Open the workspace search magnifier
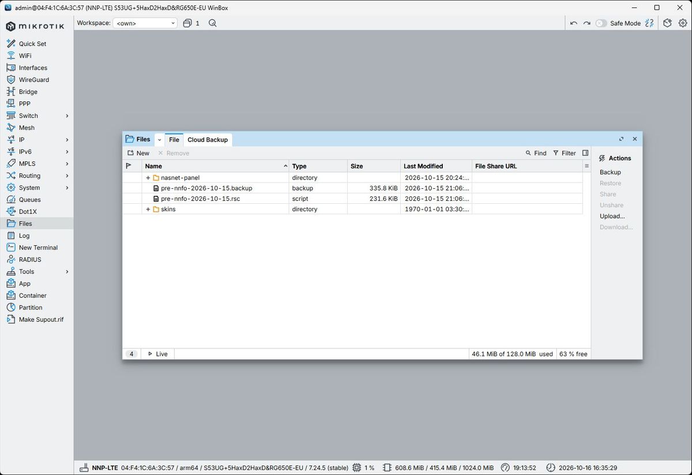The image size is (692, 475). [213, 23]
